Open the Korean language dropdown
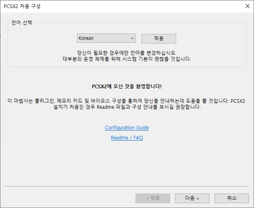The height and width of the screenshot is (208, 254). (x=106, y=38)
